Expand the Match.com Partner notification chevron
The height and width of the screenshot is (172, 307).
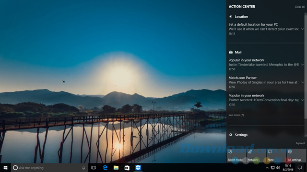303,82
